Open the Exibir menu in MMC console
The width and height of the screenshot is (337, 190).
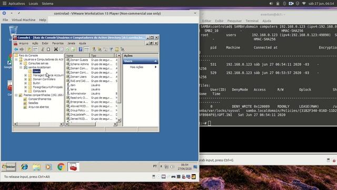point(45,43)
